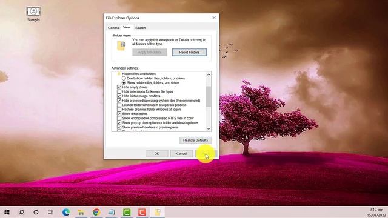Toggle Hide protected operating system files
Screen dimensions: 388x218
pyautogui.click(x=119, y=101)
